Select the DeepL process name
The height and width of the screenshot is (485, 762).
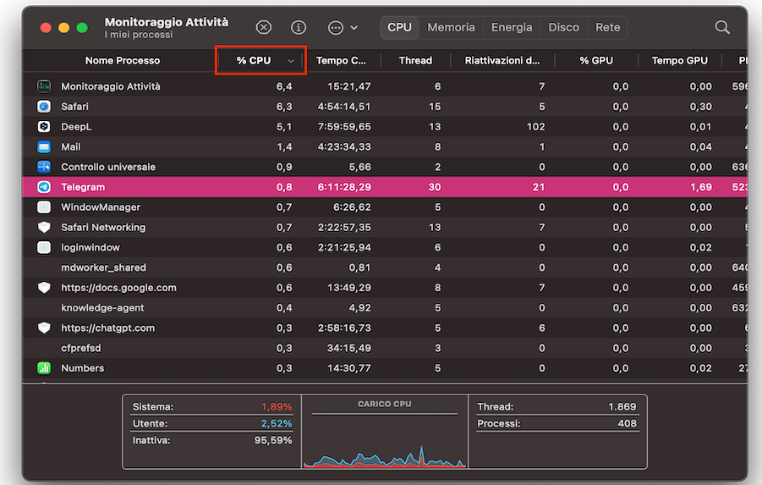tap(76, 126)
